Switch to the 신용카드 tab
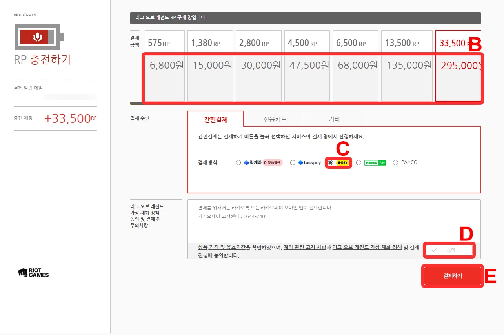 click(x=275, y=119)
